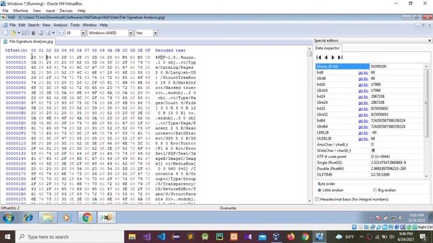This screenshot has width=433, height=243.
Task: Click the HxD document icon left of File menu
Action: tap(5, 25)
